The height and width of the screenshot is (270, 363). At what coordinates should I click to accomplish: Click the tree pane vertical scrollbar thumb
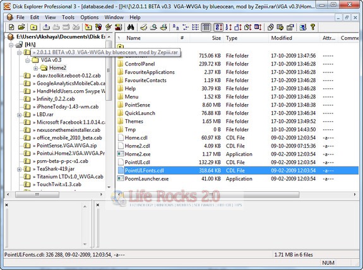[109, 71]
